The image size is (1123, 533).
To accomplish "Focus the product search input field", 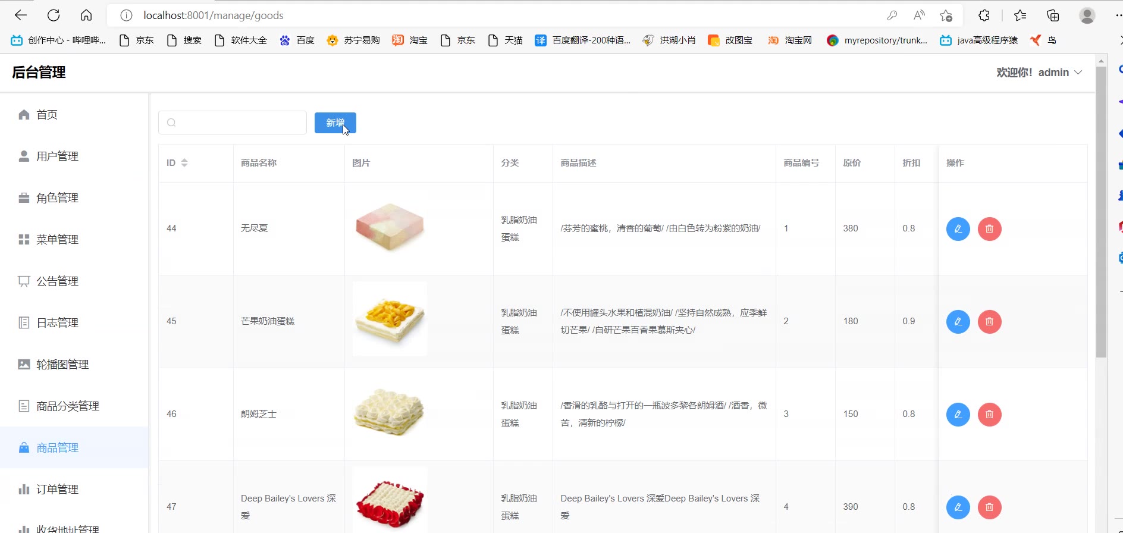I will click(233, 123).
